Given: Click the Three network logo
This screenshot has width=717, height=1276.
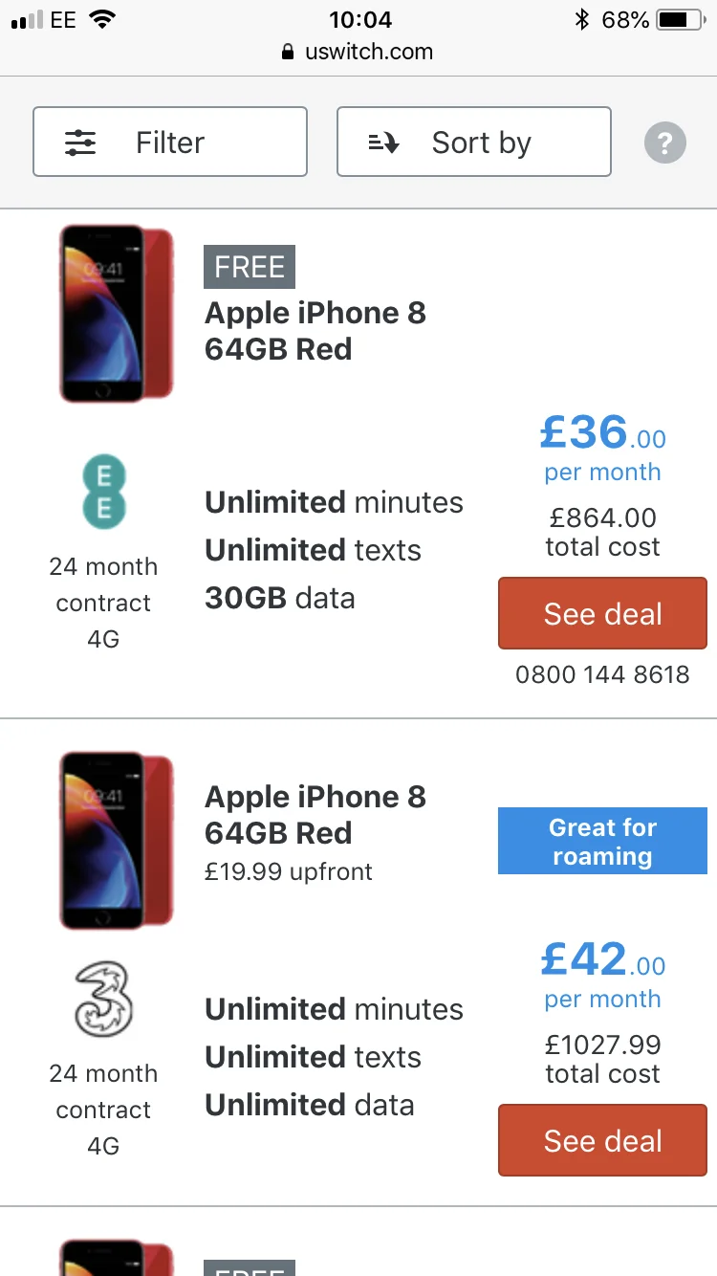Looking at the screenshot, I should coord(103,1001).
